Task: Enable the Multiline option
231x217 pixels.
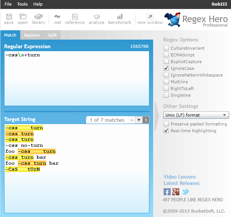Action: (166, 81)
